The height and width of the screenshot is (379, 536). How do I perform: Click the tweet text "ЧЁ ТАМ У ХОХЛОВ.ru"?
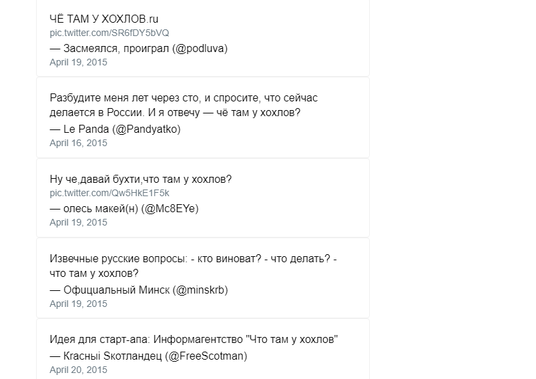click(x=104, y=19)
